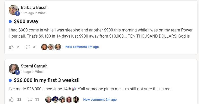Screen dimensions: 199x104
Task: Click "New comment 2m ago" link
Action: point(100,99)
